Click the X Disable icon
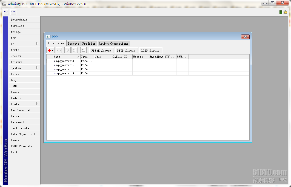The height and width of the screenshot is (187, 291). tap(75, 50)
